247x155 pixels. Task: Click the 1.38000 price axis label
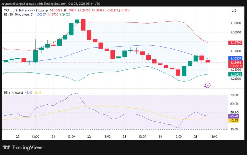(x=236, y=23)
